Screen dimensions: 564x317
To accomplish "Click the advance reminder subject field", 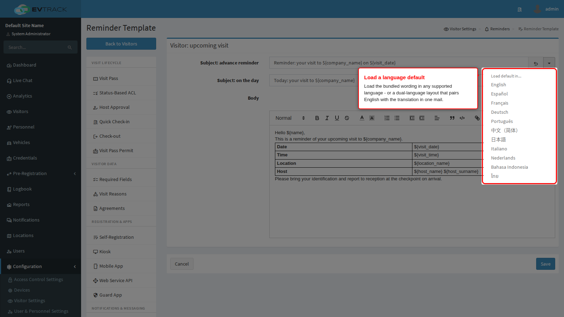I will pyautogui.click(x=399, y=63).
